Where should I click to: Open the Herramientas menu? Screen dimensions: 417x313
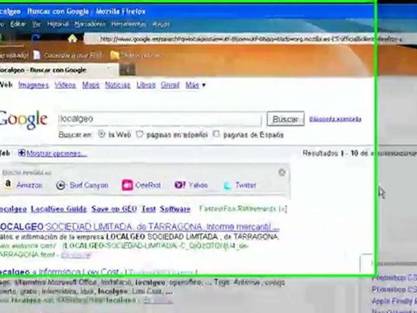129,24
